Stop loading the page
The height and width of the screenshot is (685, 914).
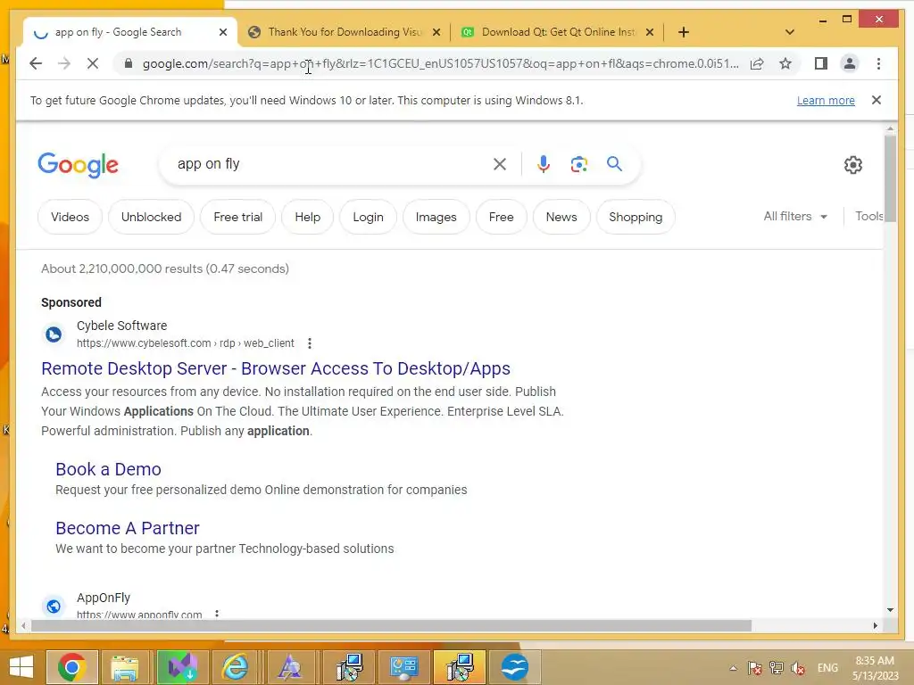(93, 63)
